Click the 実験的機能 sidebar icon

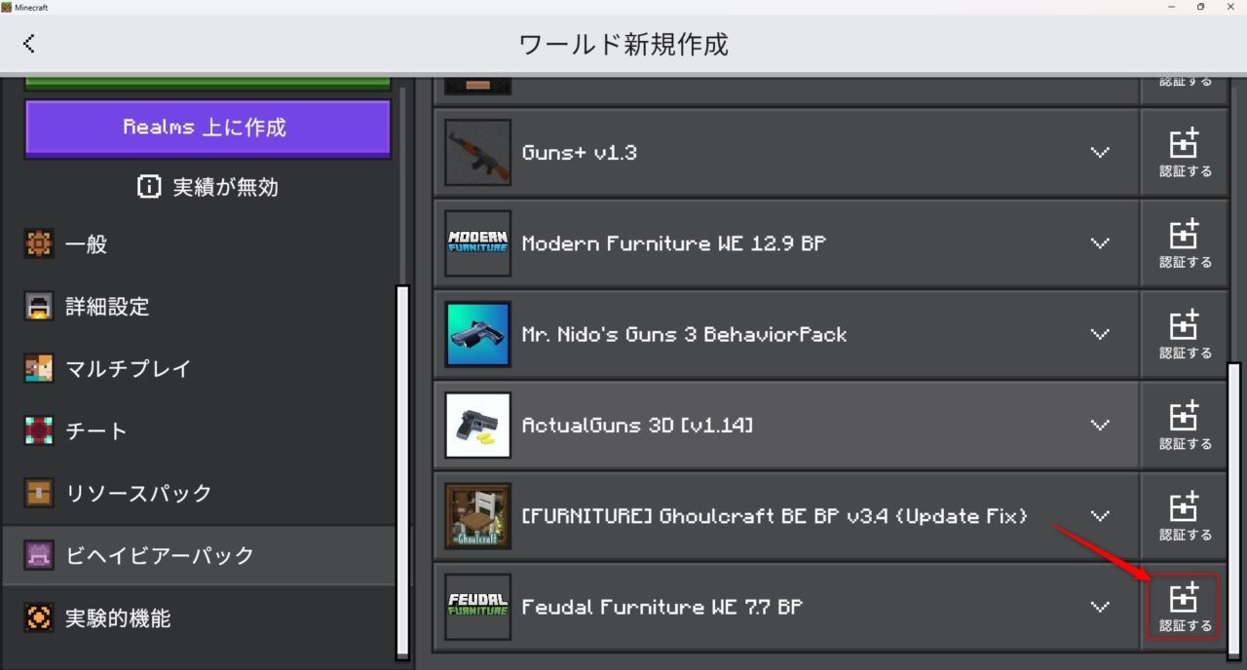[x=38, y=617]
